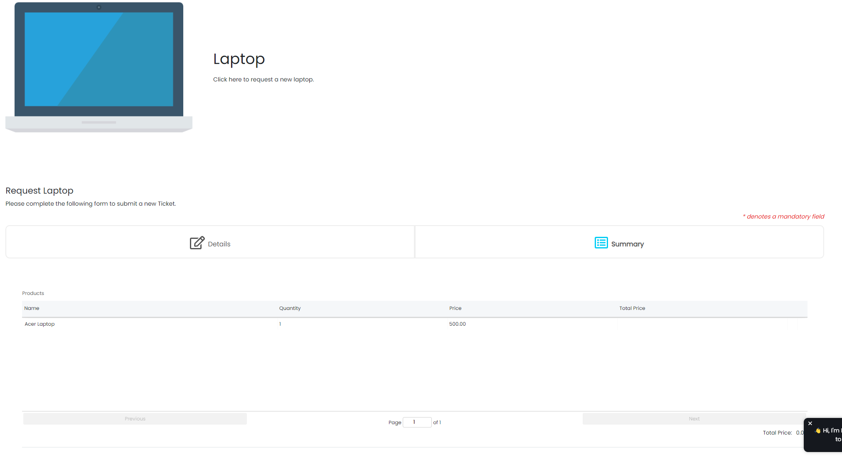This screenshot has height=457, width=842.
Task: Sort by the Total Price column header
Action: coord(632,308)
